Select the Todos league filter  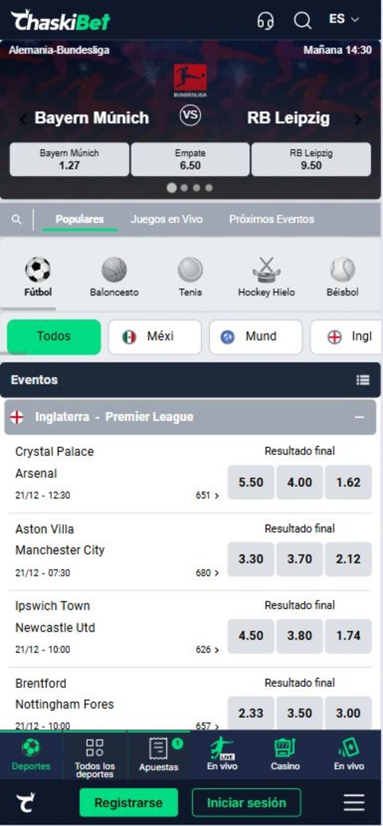[54, 337]
